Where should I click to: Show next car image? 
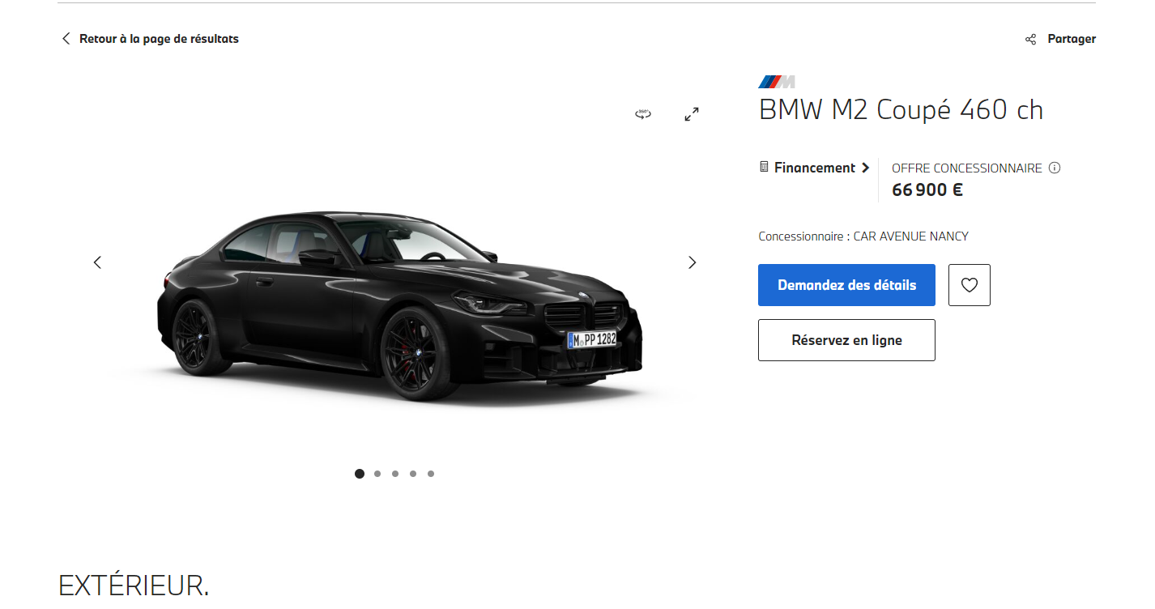(x=692, y=262)
